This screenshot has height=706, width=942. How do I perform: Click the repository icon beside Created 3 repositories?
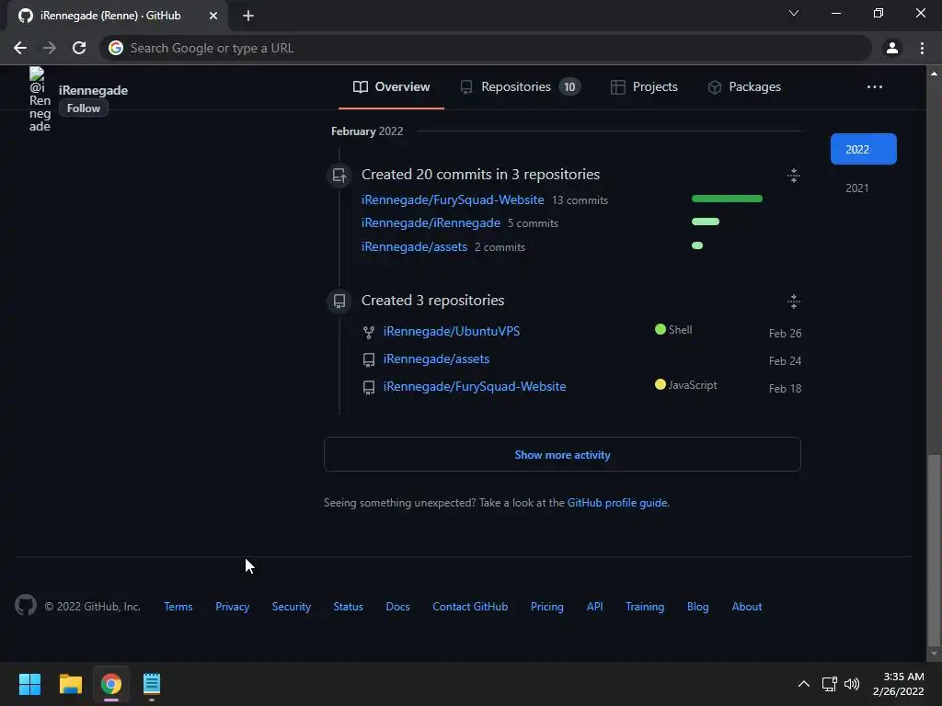[x=339, y=301]
